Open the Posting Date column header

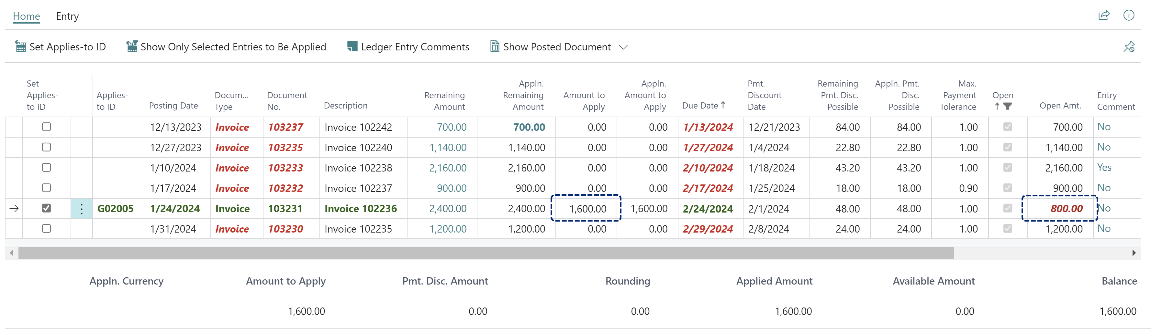point(173,106)
